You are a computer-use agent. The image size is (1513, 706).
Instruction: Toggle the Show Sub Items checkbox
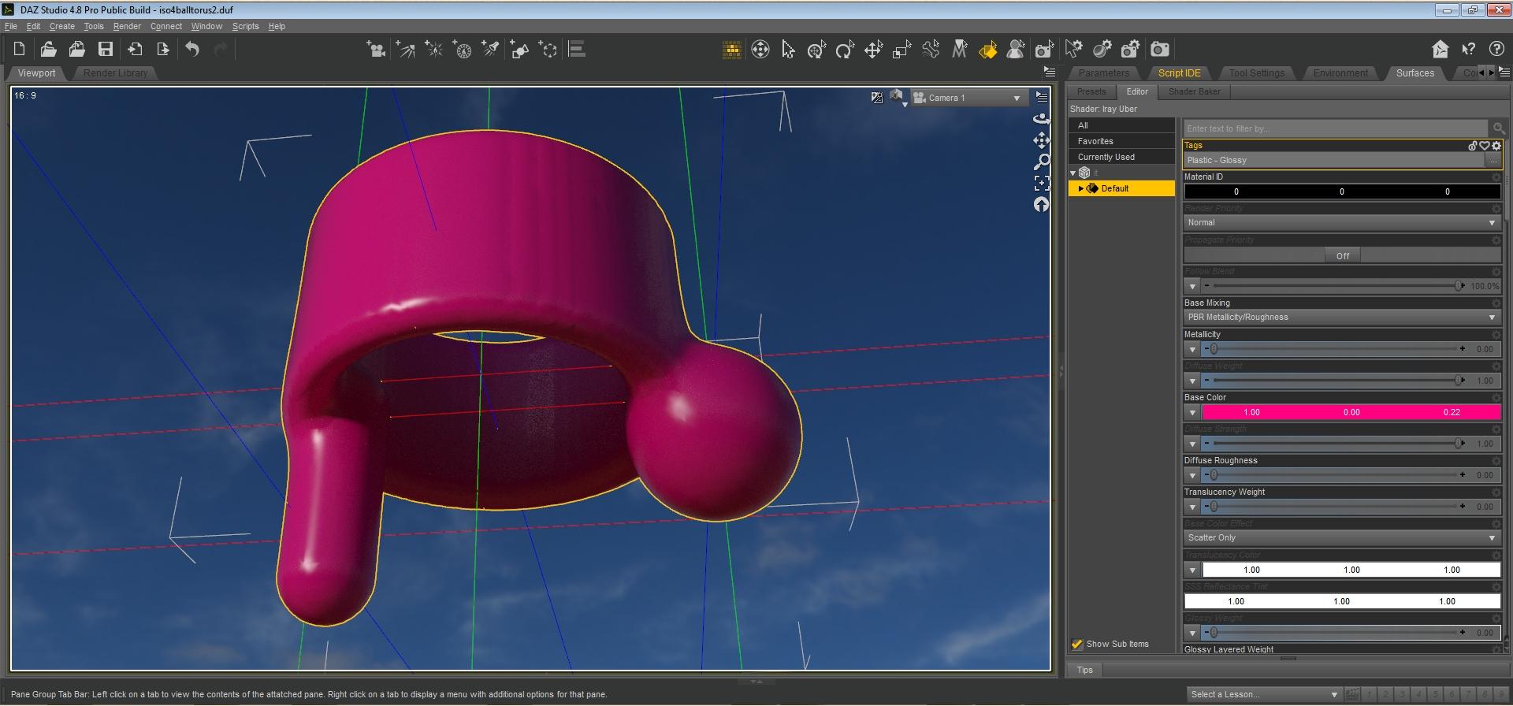pos(1077,644)
